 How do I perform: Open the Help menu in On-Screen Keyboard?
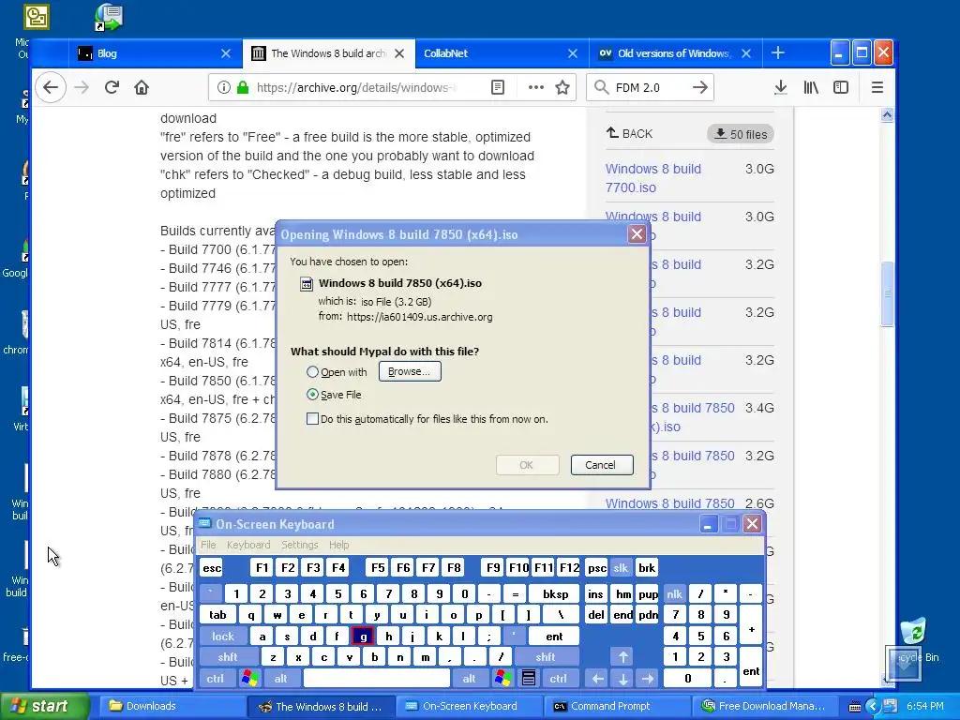[x=338, y=545]
